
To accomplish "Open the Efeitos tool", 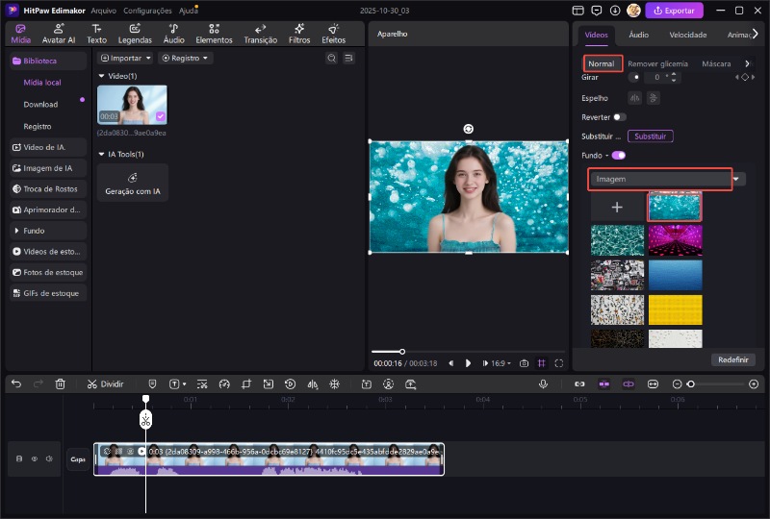I will 334,34.
